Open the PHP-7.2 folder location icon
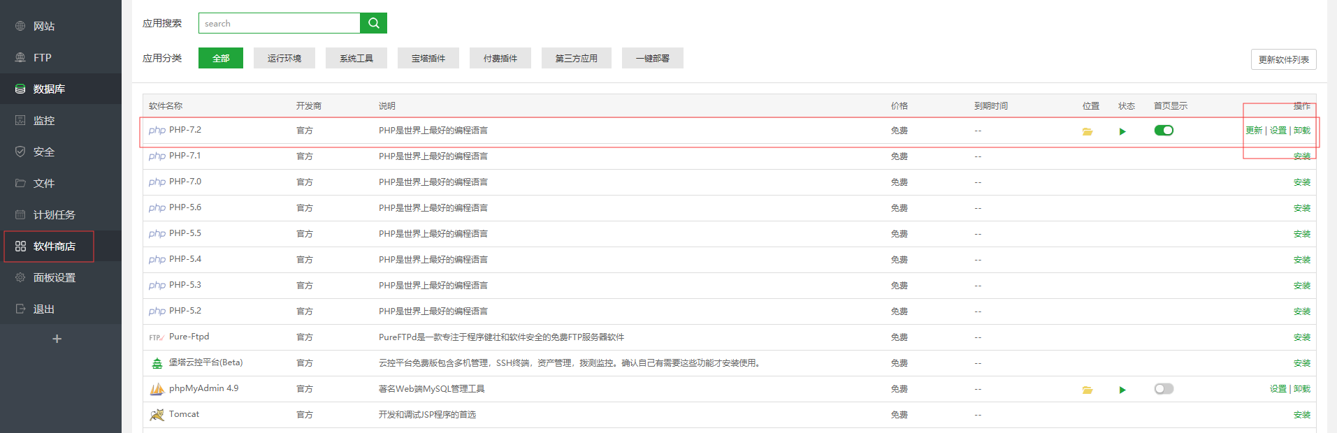The image size is (1337, 433). [x=1087, y=131]
